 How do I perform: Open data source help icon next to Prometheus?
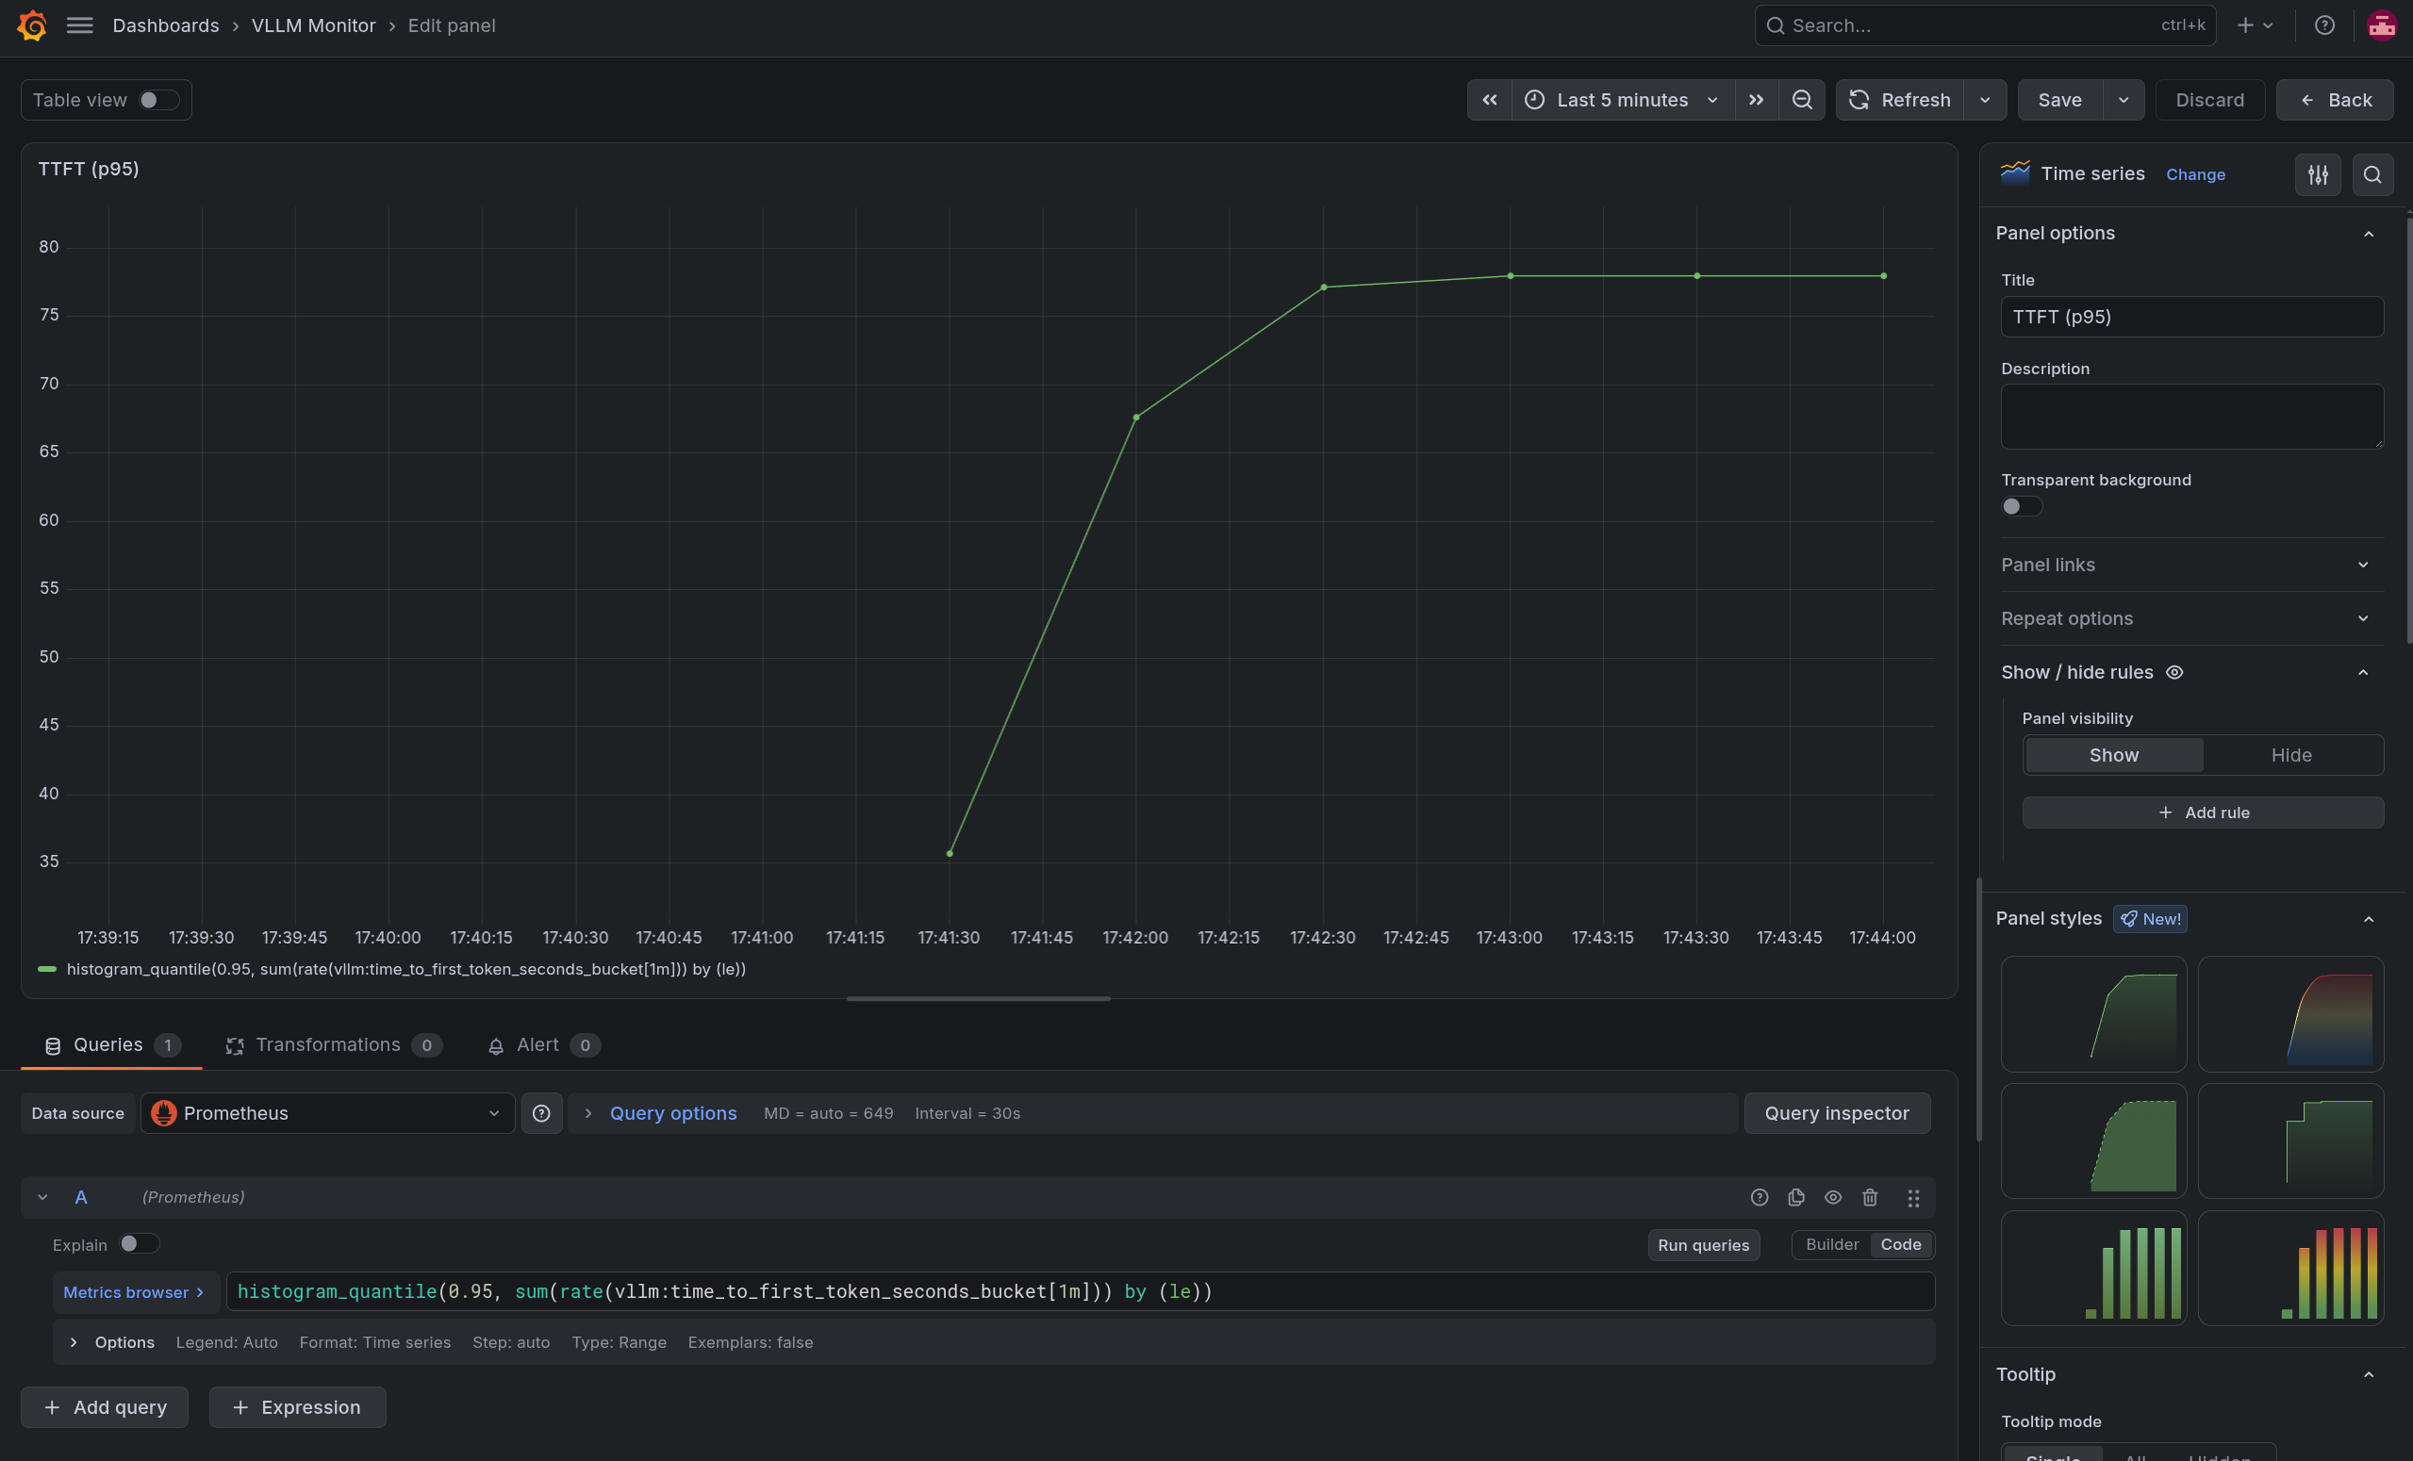pos(541,1113)
